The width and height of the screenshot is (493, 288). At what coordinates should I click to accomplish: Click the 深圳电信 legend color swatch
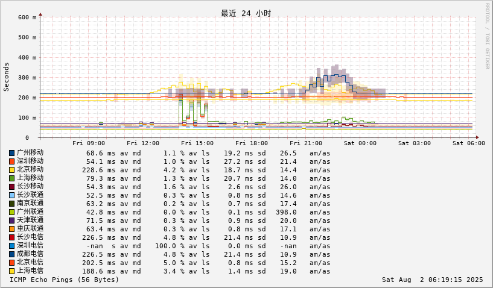[x=11, y=246]
